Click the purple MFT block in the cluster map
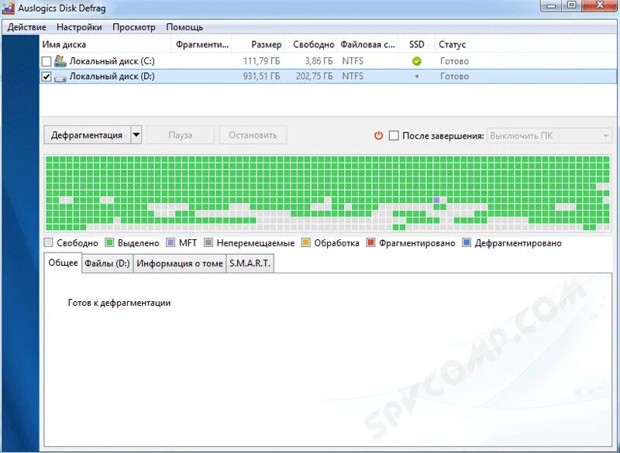Image resolution: width=620 pixels, height=453 pixels. click(x=436, y=201)
